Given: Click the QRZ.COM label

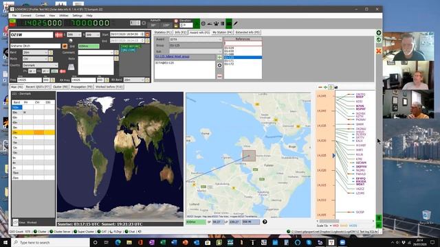Looking at the screenshot, I should pos(129,50).
